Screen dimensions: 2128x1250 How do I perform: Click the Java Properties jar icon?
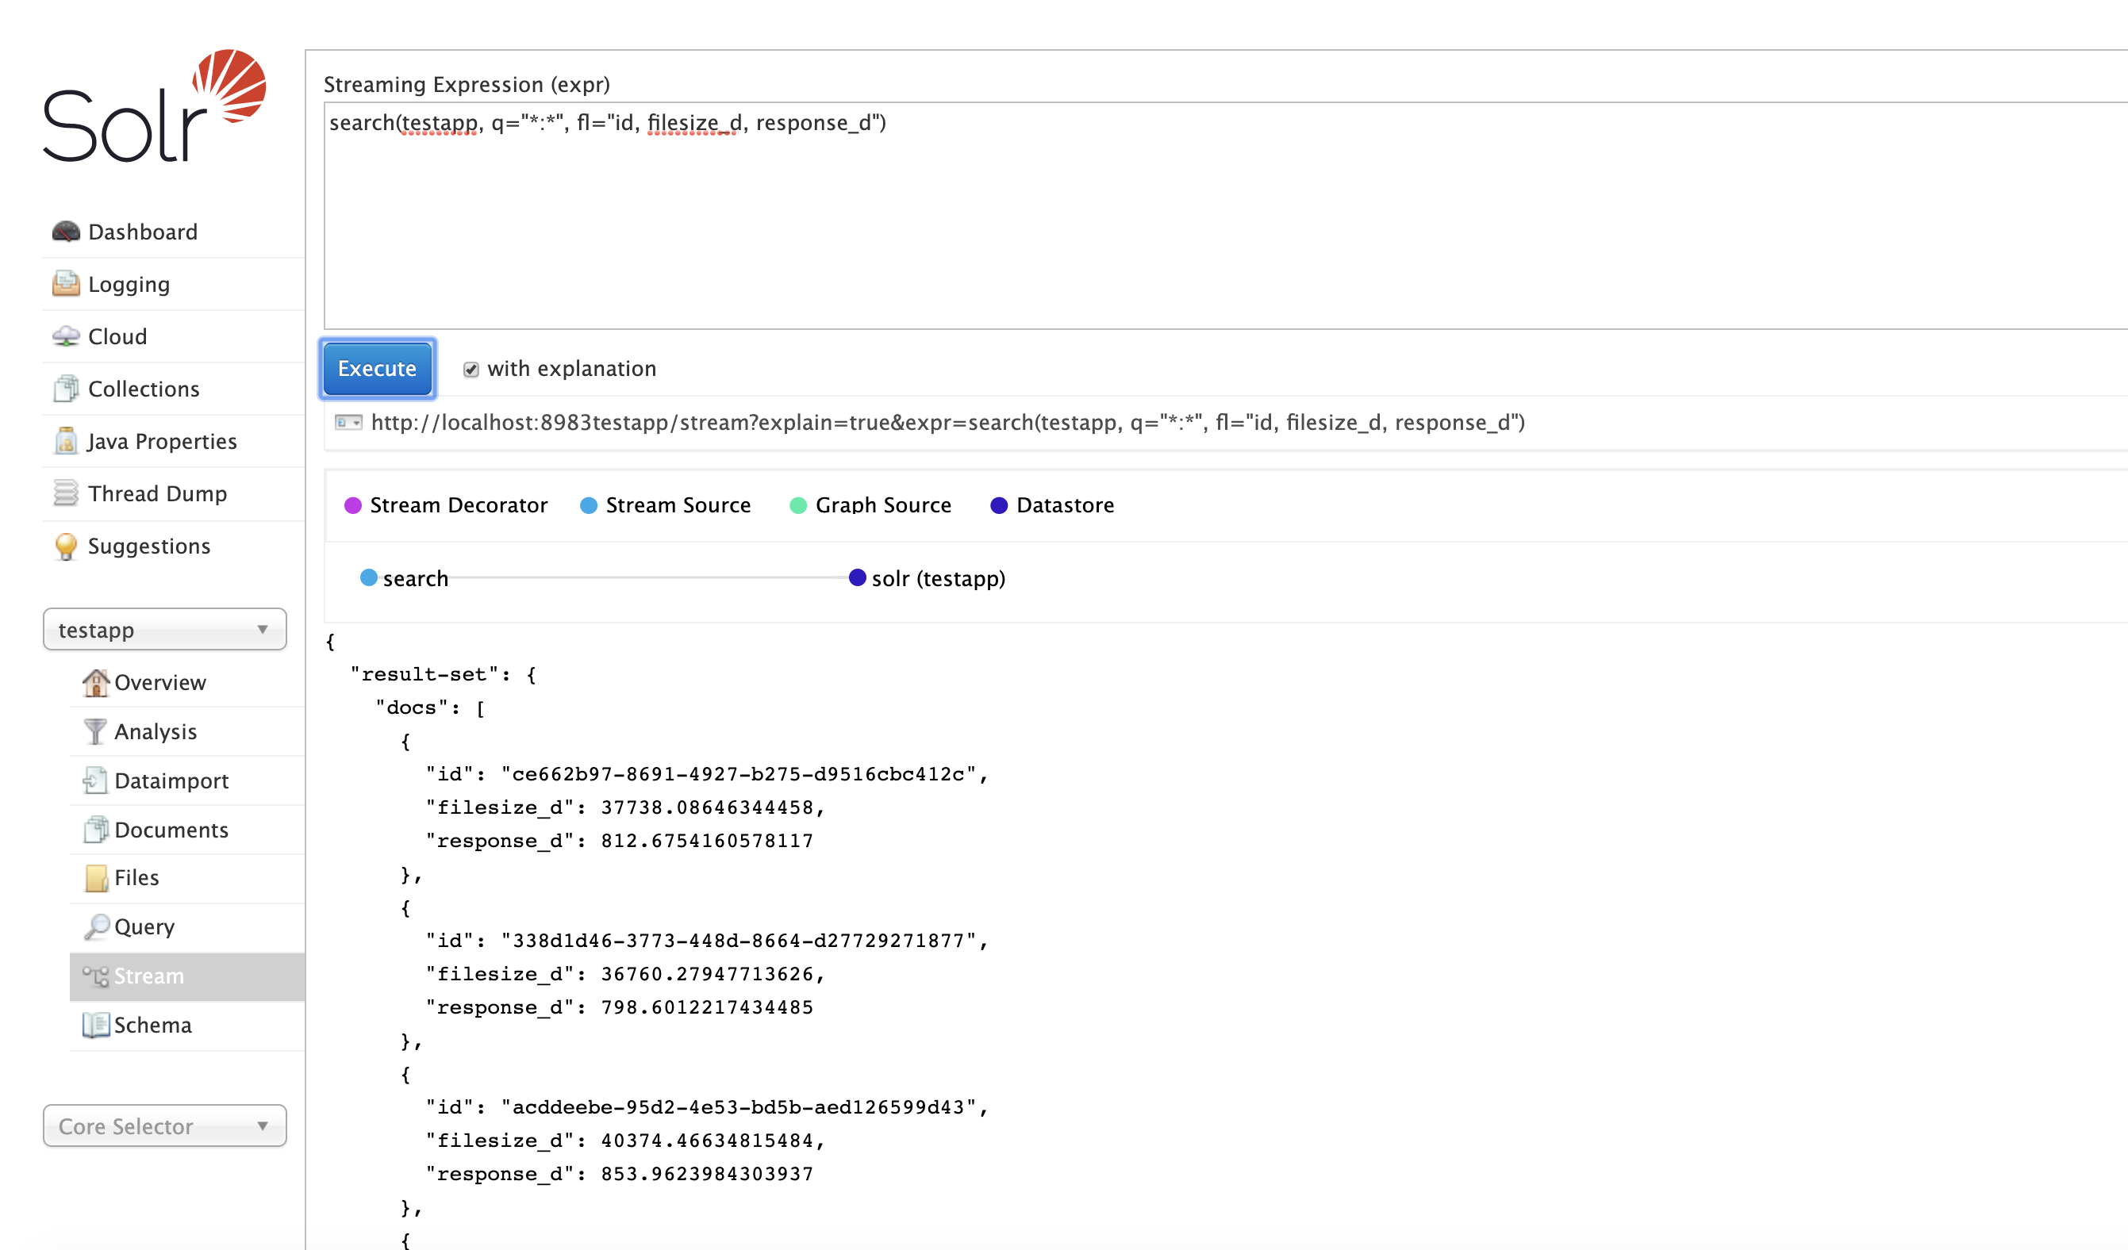(66, 440)
